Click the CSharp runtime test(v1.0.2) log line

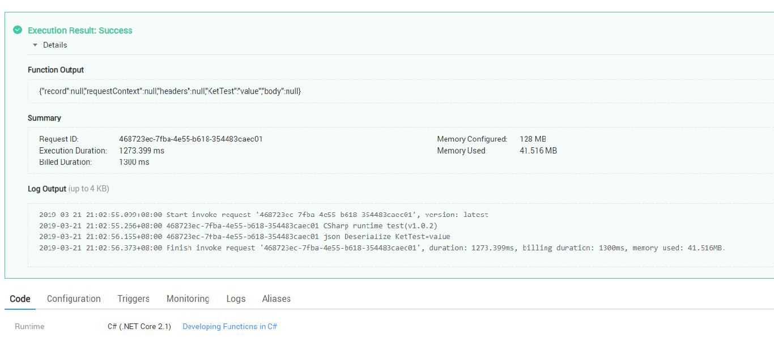pos(238,226)
